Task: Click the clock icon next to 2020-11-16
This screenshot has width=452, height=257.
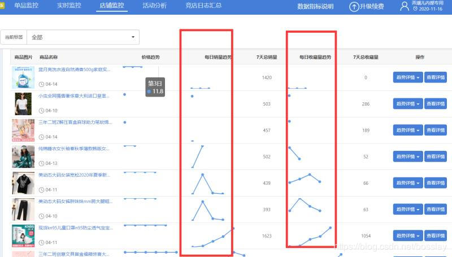Action: click(x=416, y=10)
